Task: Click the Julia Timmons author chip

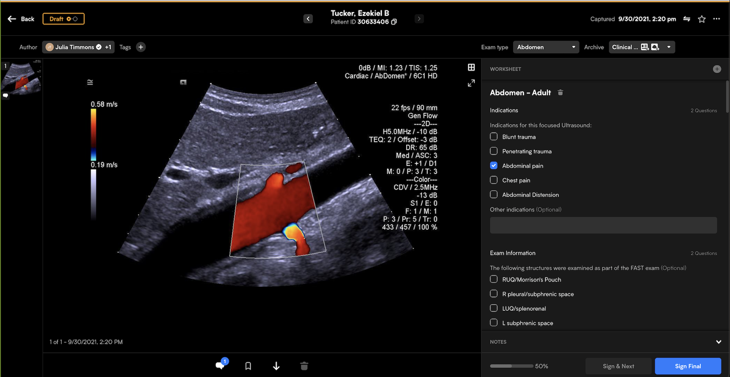Action: click(x=78, y=47)
